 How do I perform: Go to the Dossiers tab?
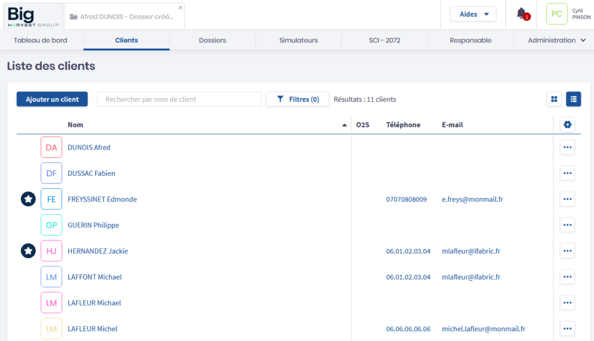click(212, 41)
